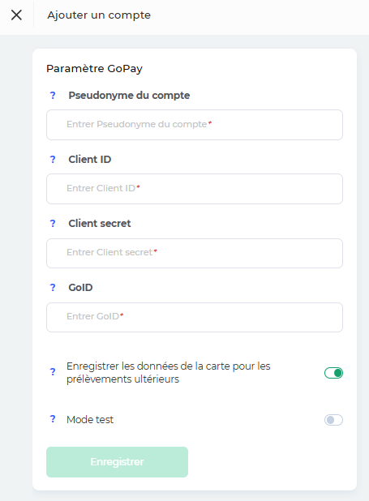Focus the Pseudonyme du compte input field

195,125
